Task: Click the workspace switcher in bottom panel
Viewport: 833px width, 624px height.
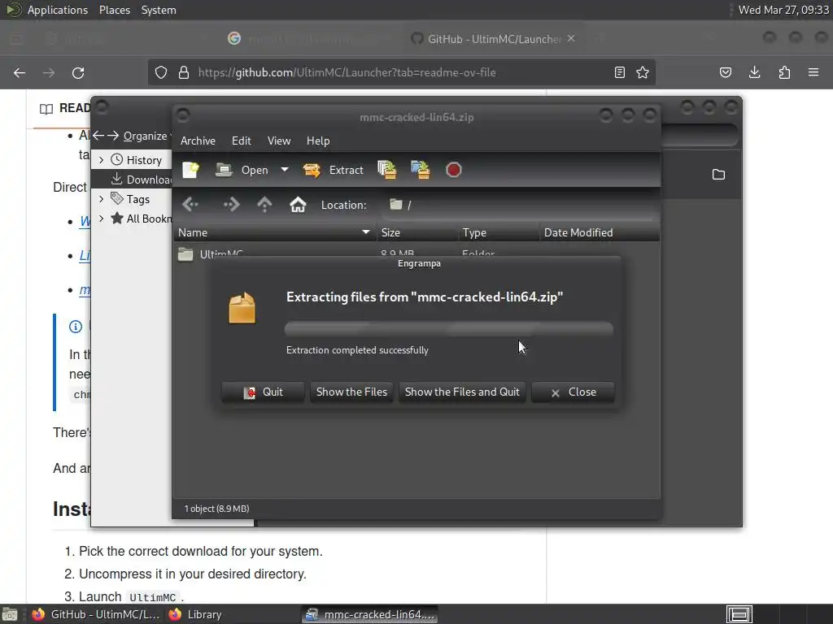Action: tap(739, 614)
